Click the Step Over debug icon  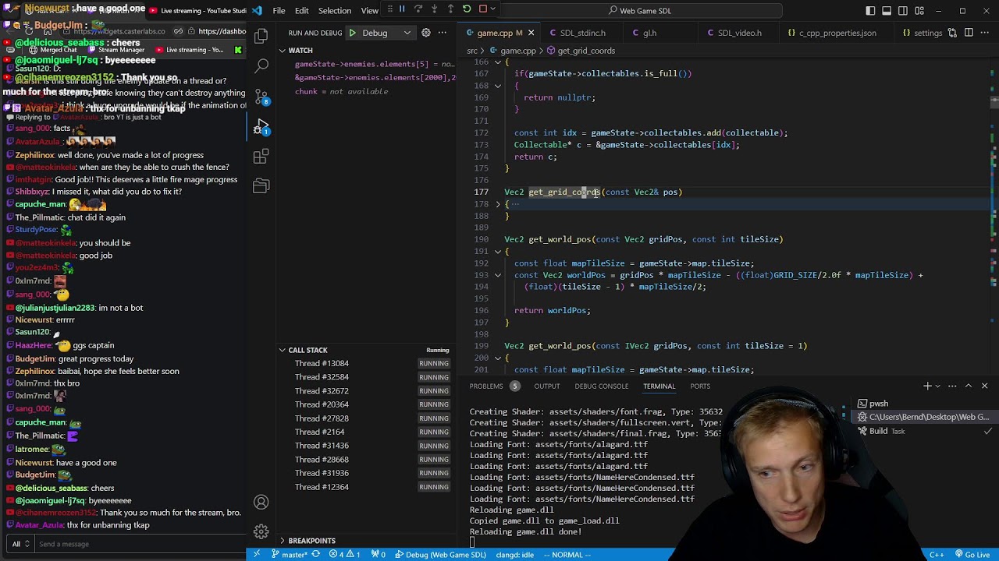click(418, 9)
